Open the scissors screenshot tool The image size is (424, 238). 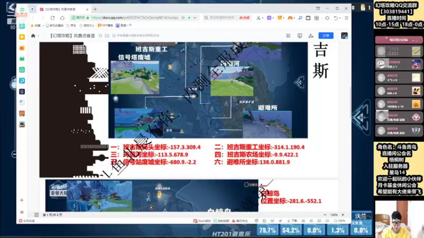click(259, 18)
